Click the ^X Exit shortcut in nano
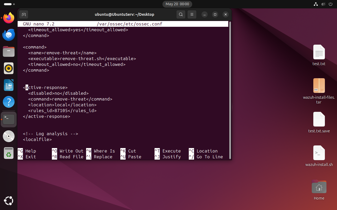The image size is (337, 210). [x=27, y=157]
